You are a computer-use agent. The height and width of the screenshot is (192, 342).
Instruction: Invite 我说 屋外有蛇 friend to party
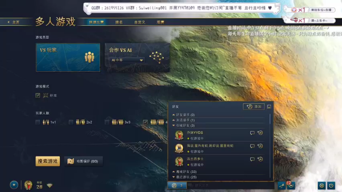pos(260,146)
